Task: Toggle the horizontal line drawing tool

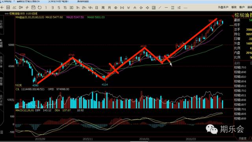Action: click(166, 7)
